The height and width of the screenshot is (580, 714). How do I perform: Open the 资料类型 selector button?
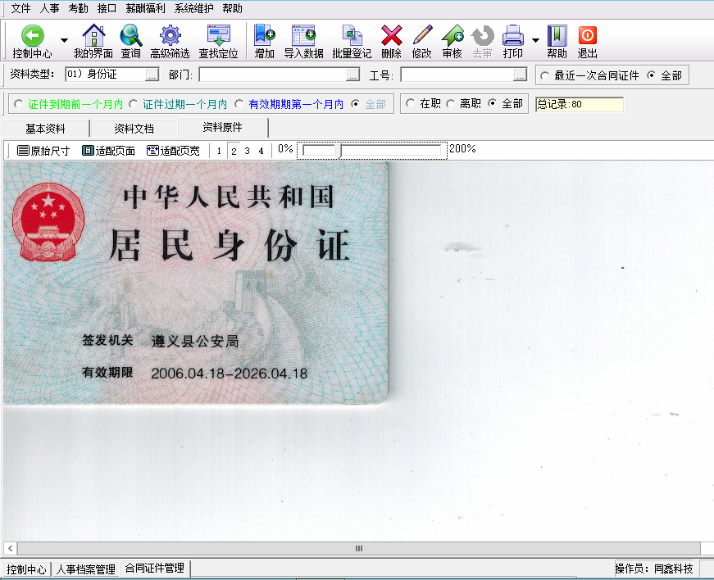[152, 75]
